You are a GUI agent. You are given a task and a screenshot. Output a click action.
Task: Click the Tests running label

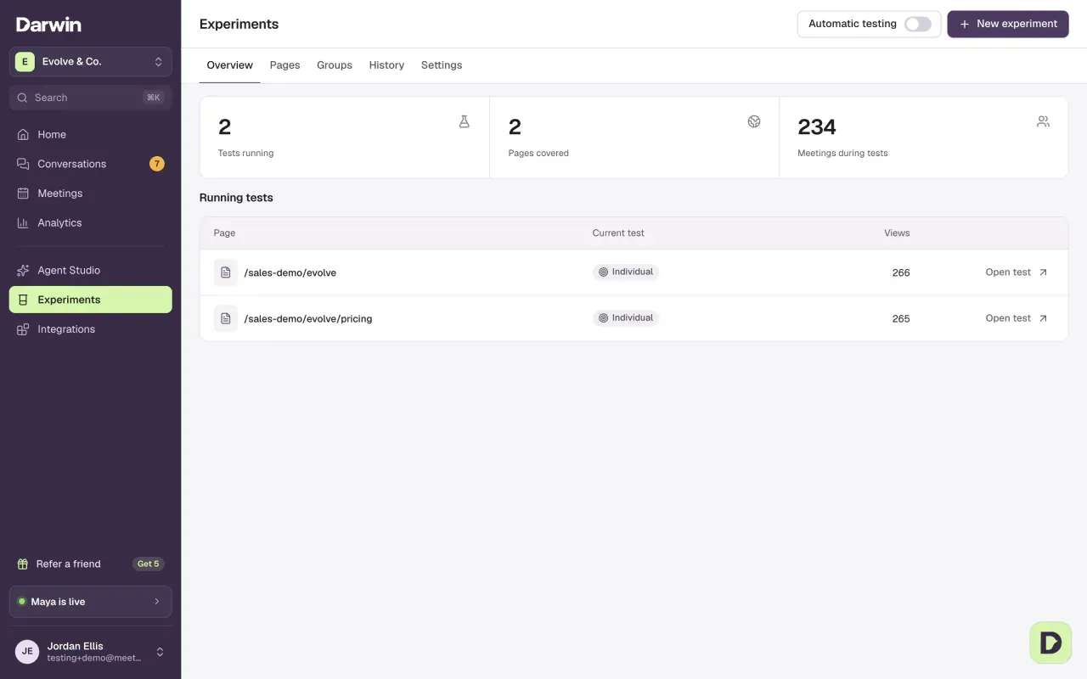coord(245,154)
